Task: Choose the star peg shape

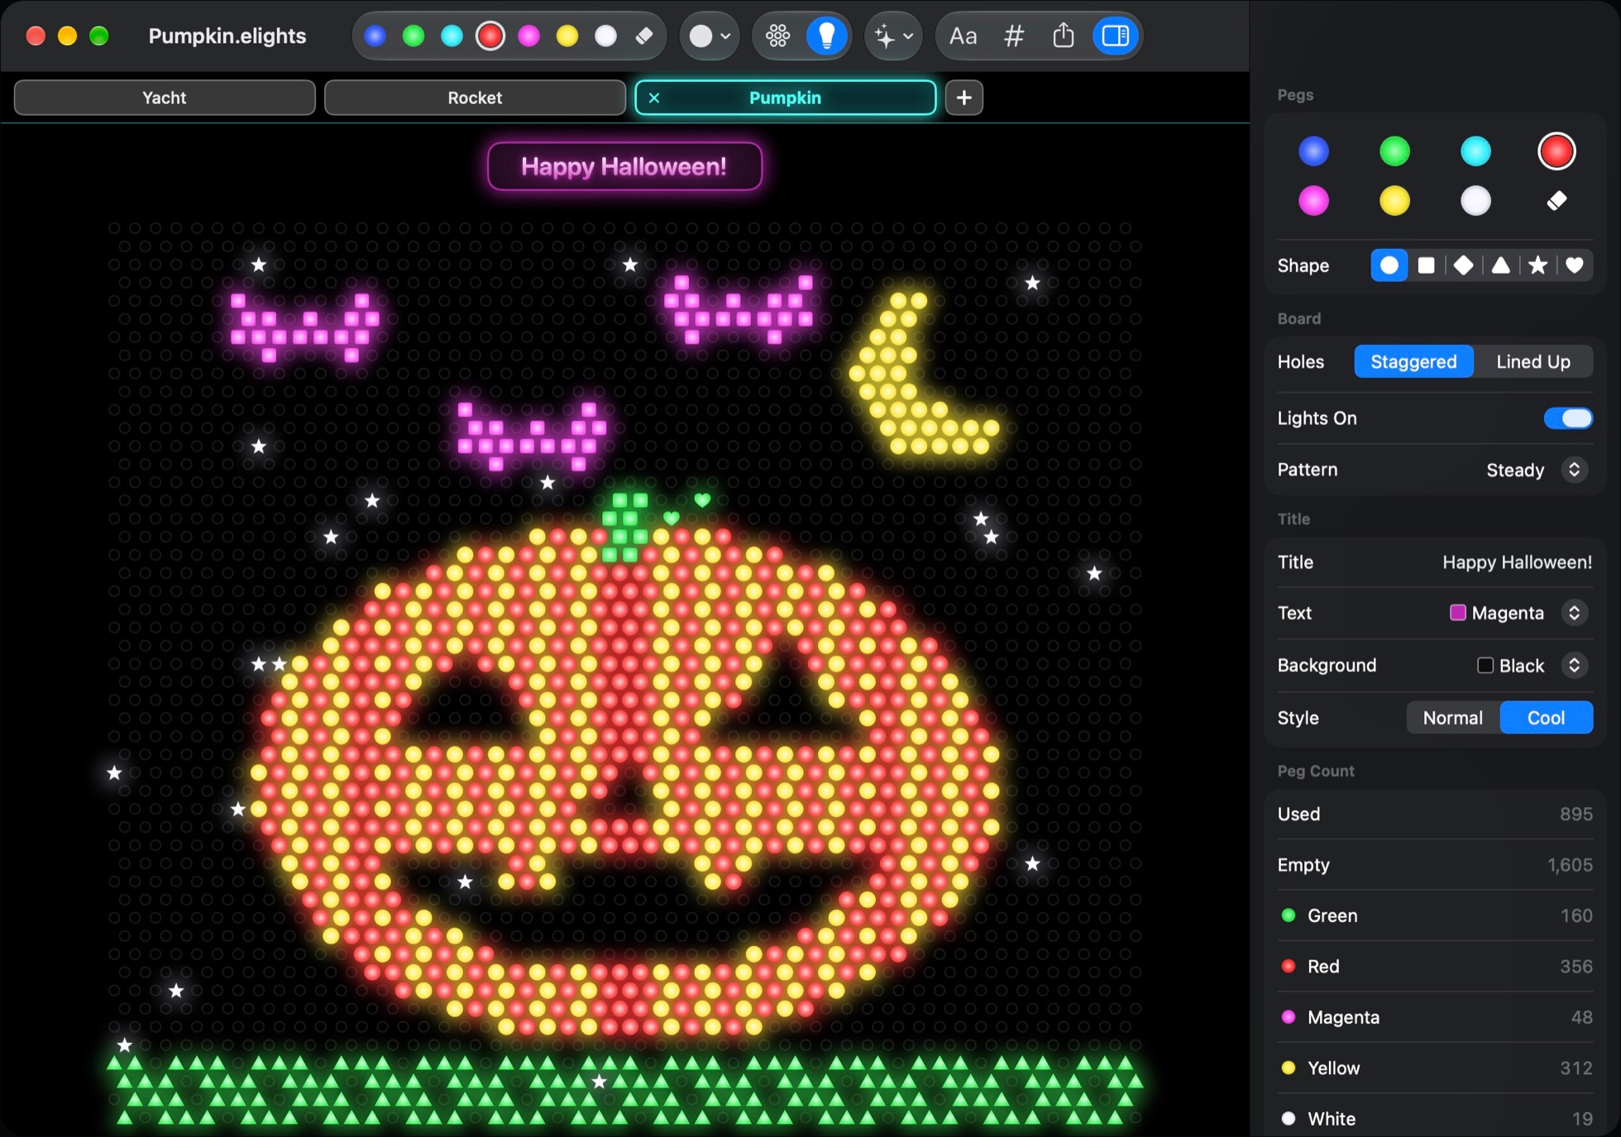Action: [1537, 265]
